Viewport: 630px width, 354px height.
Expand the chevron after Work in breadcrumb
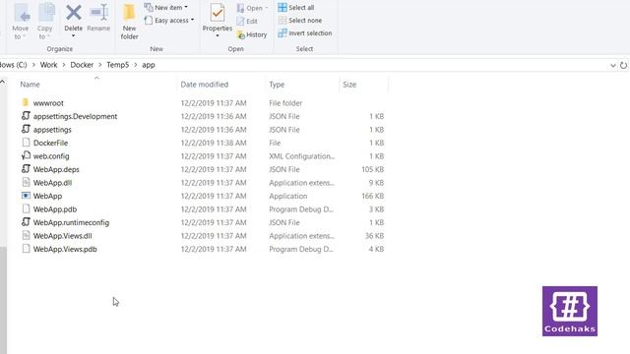64,65
